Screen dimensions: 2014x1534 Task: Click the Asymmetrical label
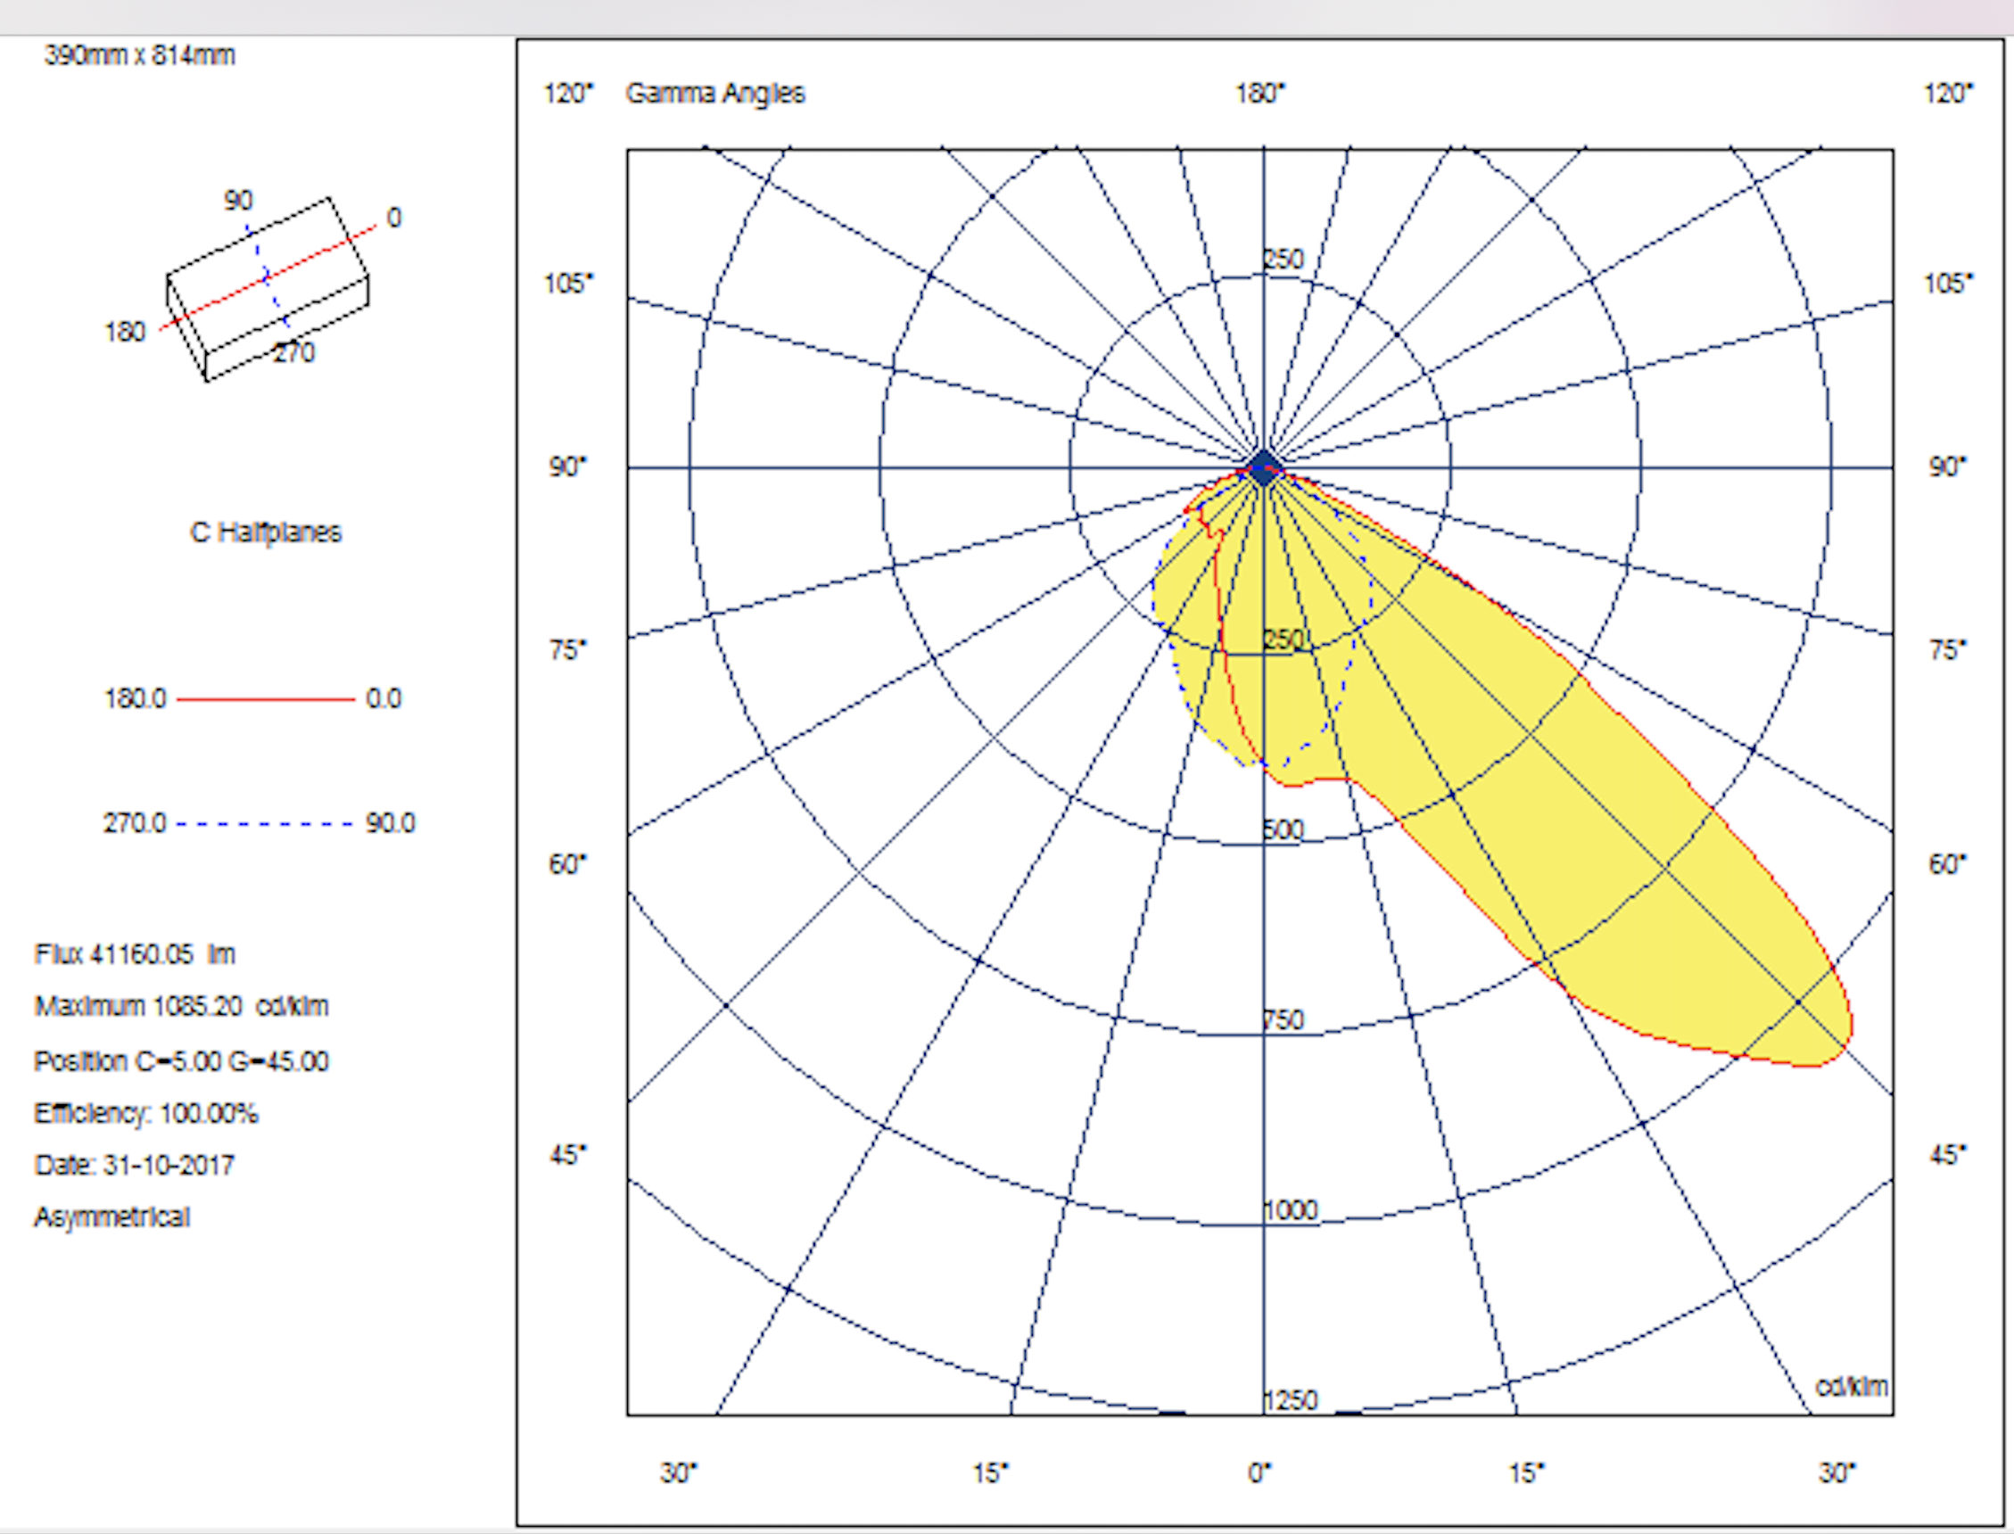[112, 1218]
